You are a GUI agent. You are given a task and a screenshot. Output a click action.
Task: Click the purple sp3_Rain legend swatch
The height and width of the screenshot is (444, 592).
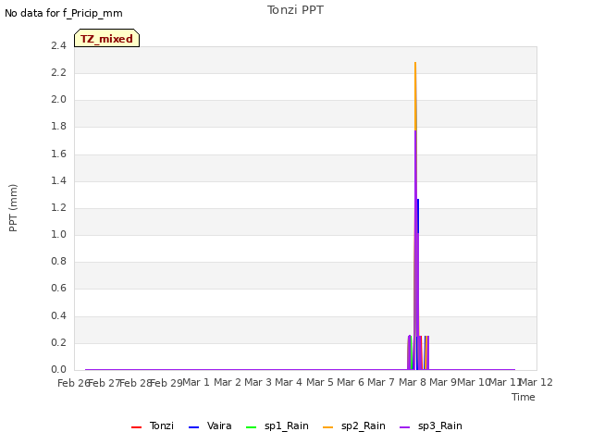coord(405,427)
